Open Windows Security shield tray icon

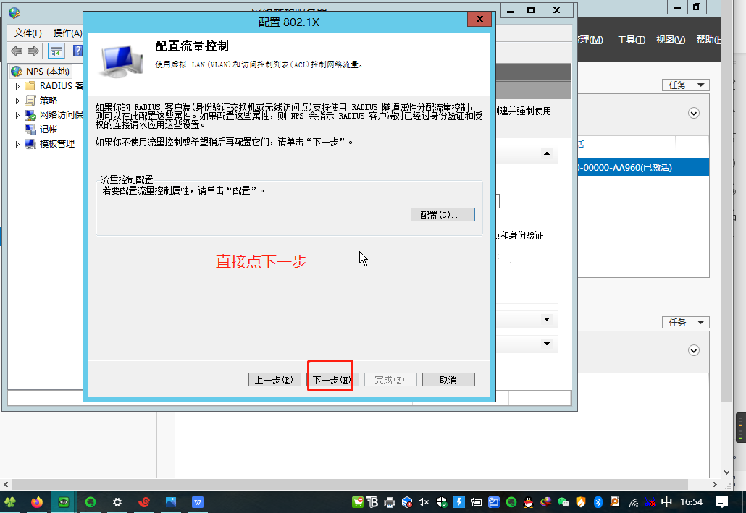pos(442,502)
